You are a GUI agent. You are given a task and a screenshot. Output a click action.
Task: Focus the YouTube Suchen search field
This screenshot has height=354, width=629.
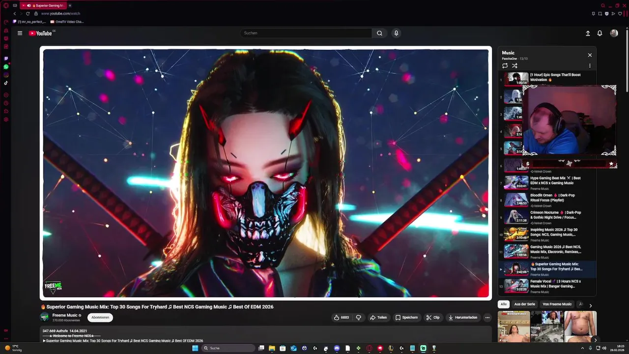(x=306, y=33)
